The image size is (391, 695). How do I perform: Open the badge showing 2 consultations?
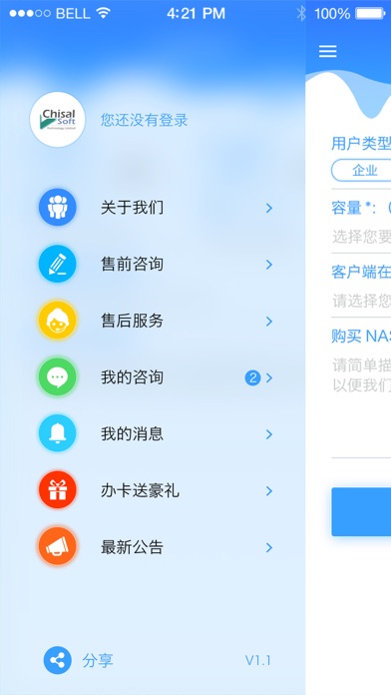(252, 378)
